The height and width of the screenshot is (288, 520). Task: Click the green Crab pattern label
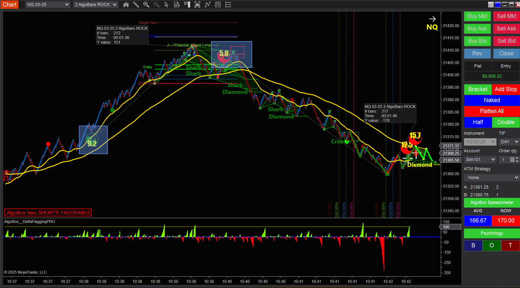337,142
